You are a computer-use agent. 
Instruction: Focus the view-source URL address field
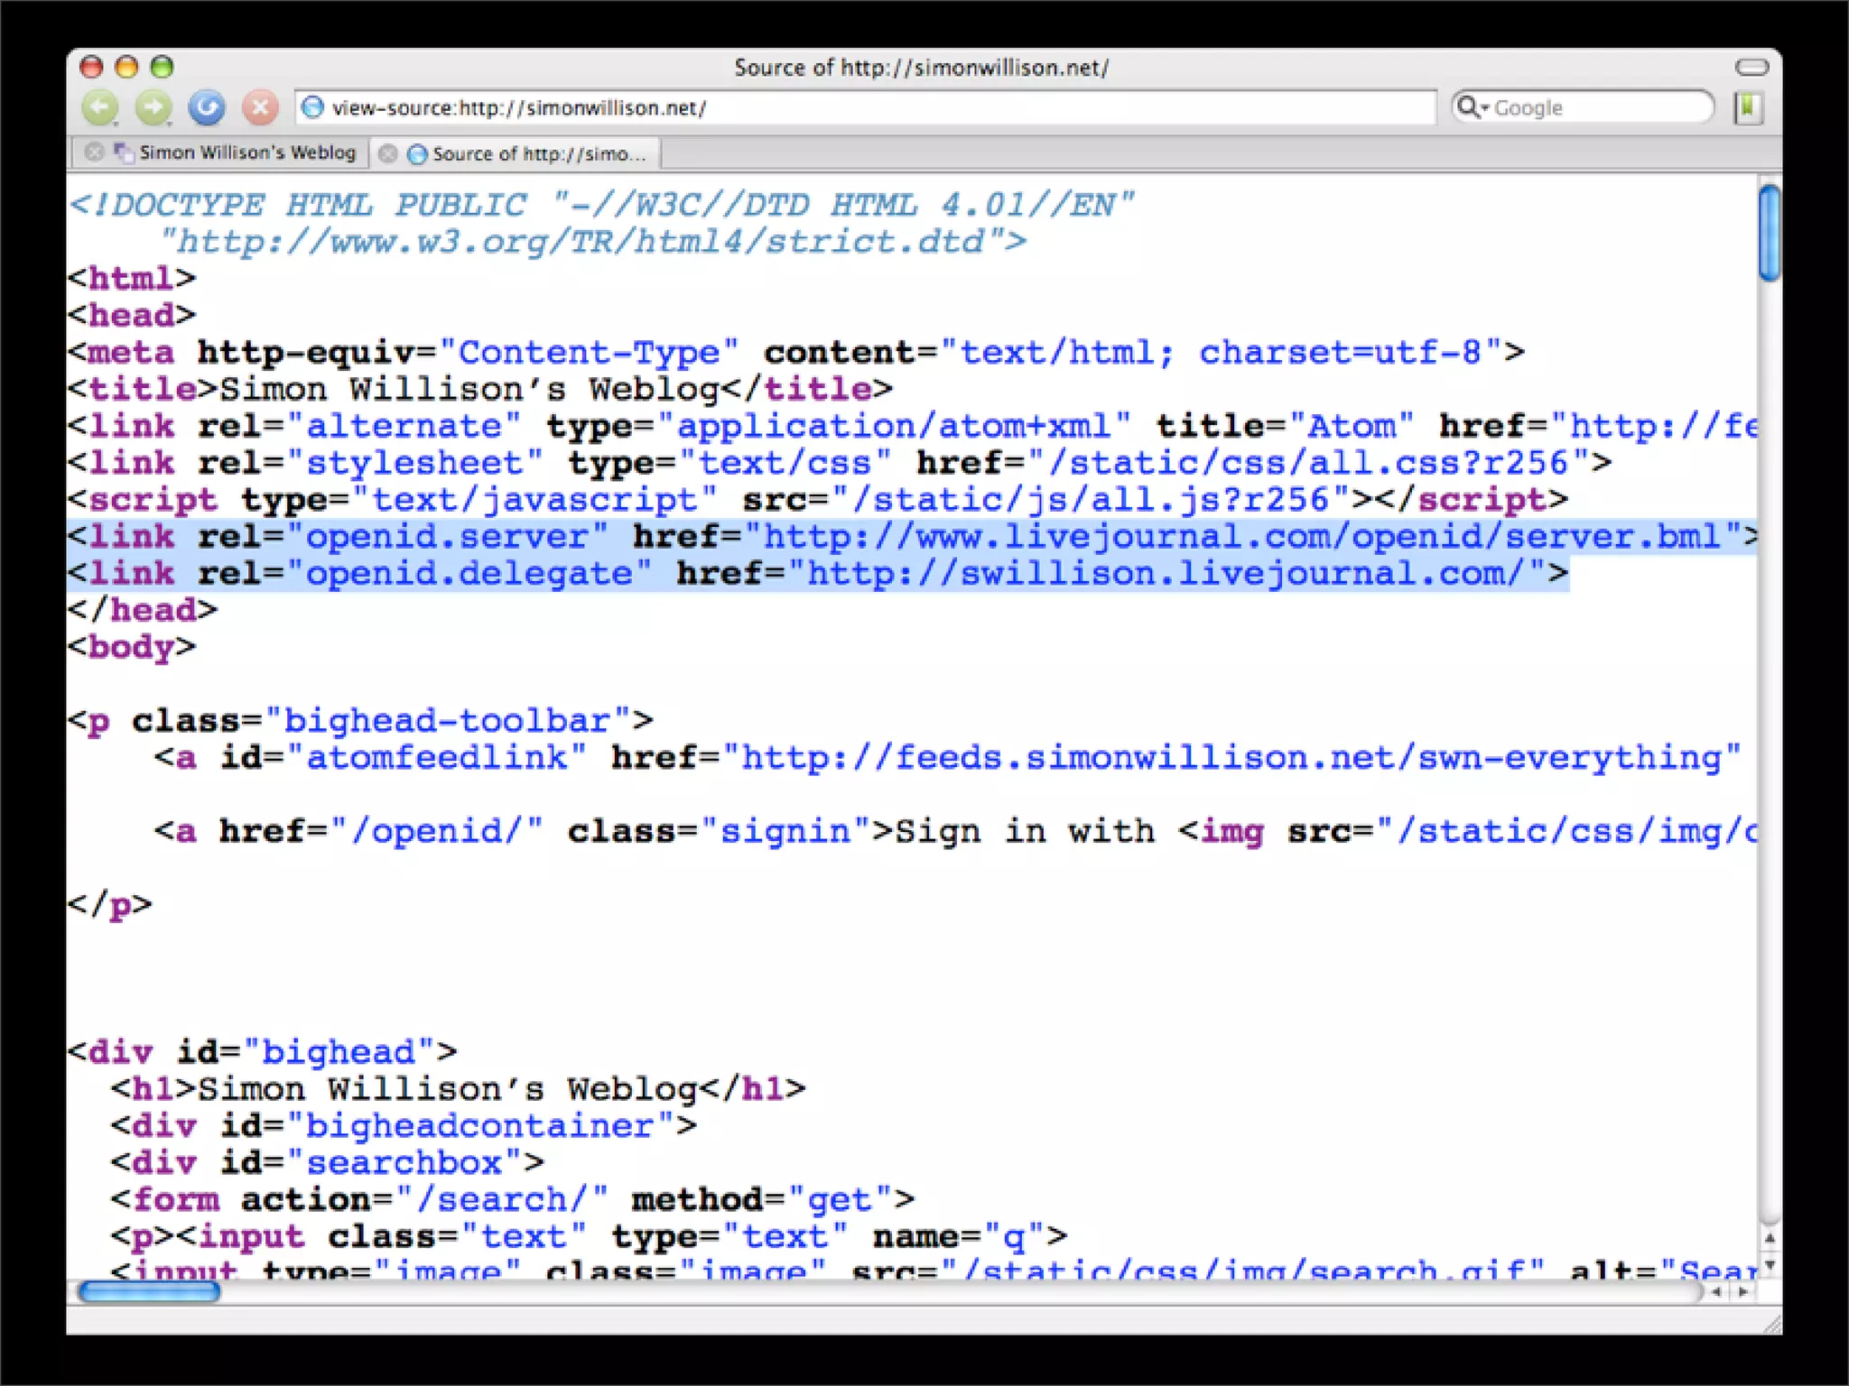867,108
